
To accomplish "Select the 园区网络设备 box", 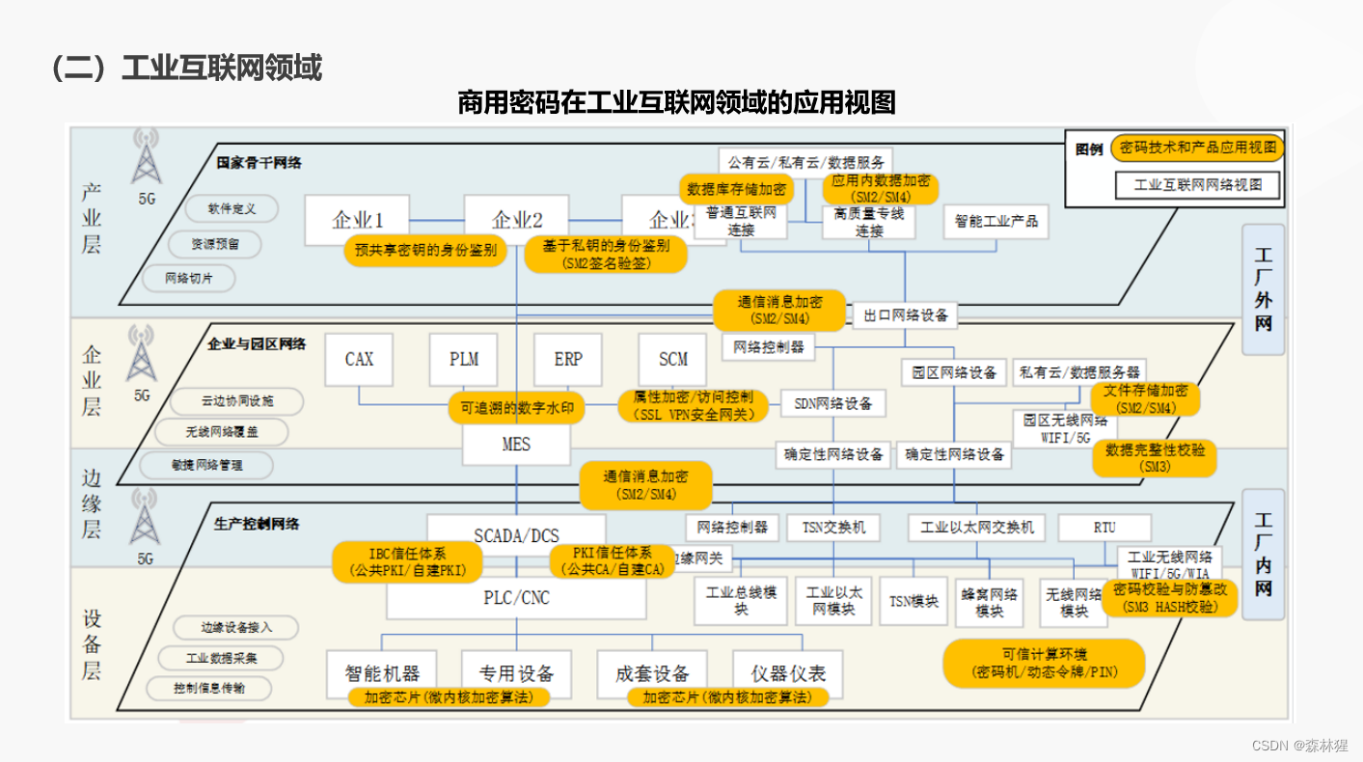I will coord(954,371).
